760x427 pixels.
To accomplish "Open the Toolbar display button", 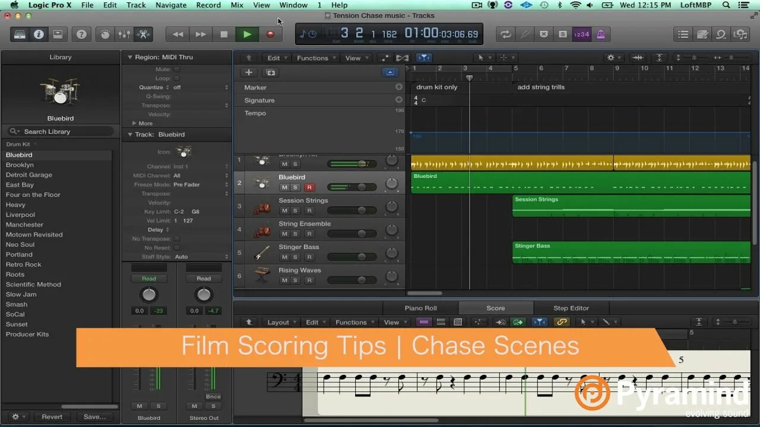I will point(58,34).
